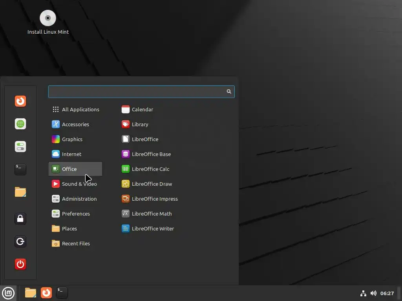Open System Settings in the favorites sidebar

tap(20, 147)
